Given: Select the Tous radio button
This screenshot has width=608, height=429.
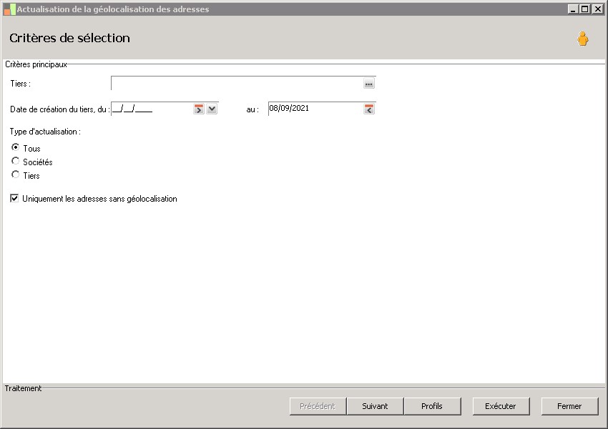Looking at the screenshot, I should tap(15, 147).
